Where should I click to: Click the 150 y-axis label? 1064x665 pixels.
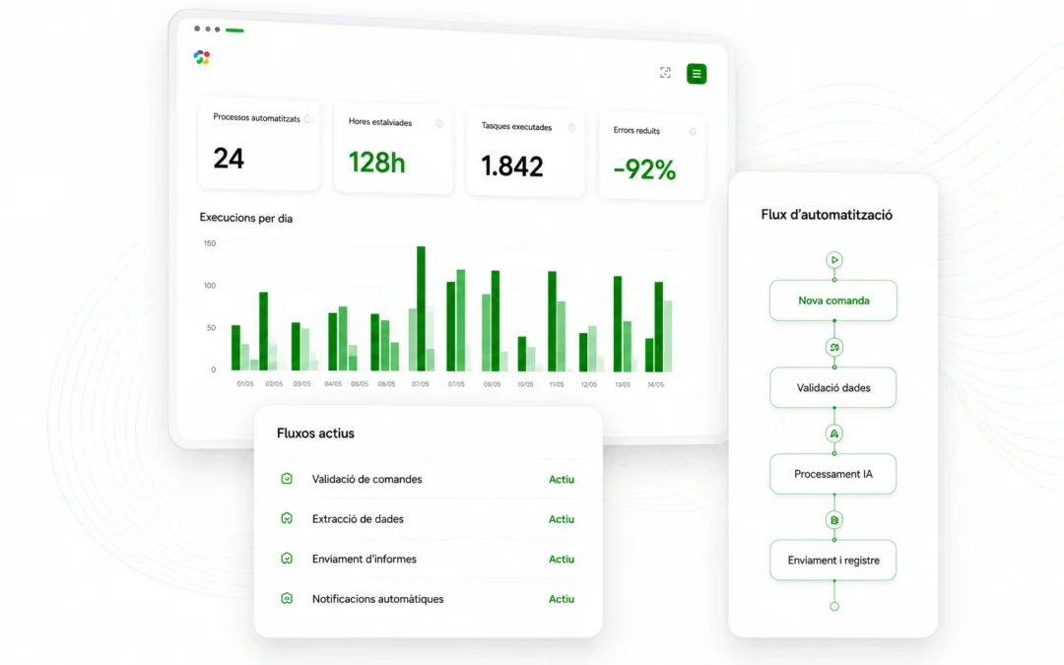(x=210, y=243)
